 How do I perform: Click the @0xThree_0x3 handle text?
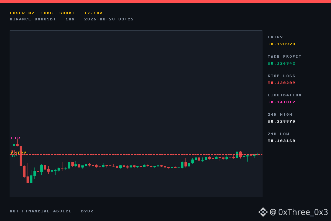[299, 212]
